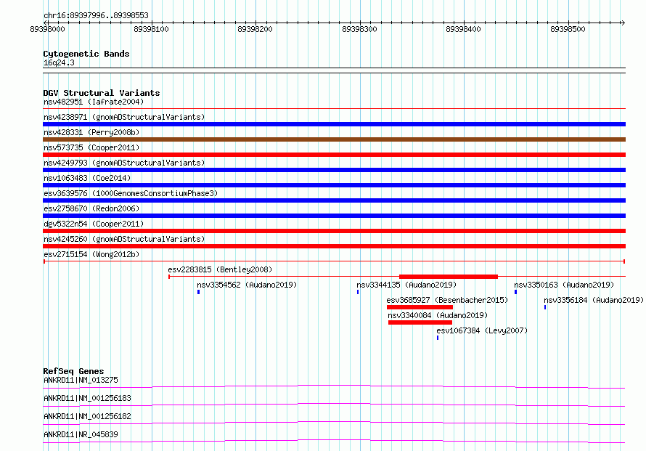The height and width of the screenshot is (451, 646).
Task: Click the RefSeq Genes track heading
Action: tap(73, 371)
